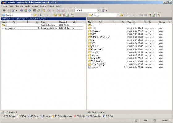Open Preferences via the gear icon

tap(4, 11)
